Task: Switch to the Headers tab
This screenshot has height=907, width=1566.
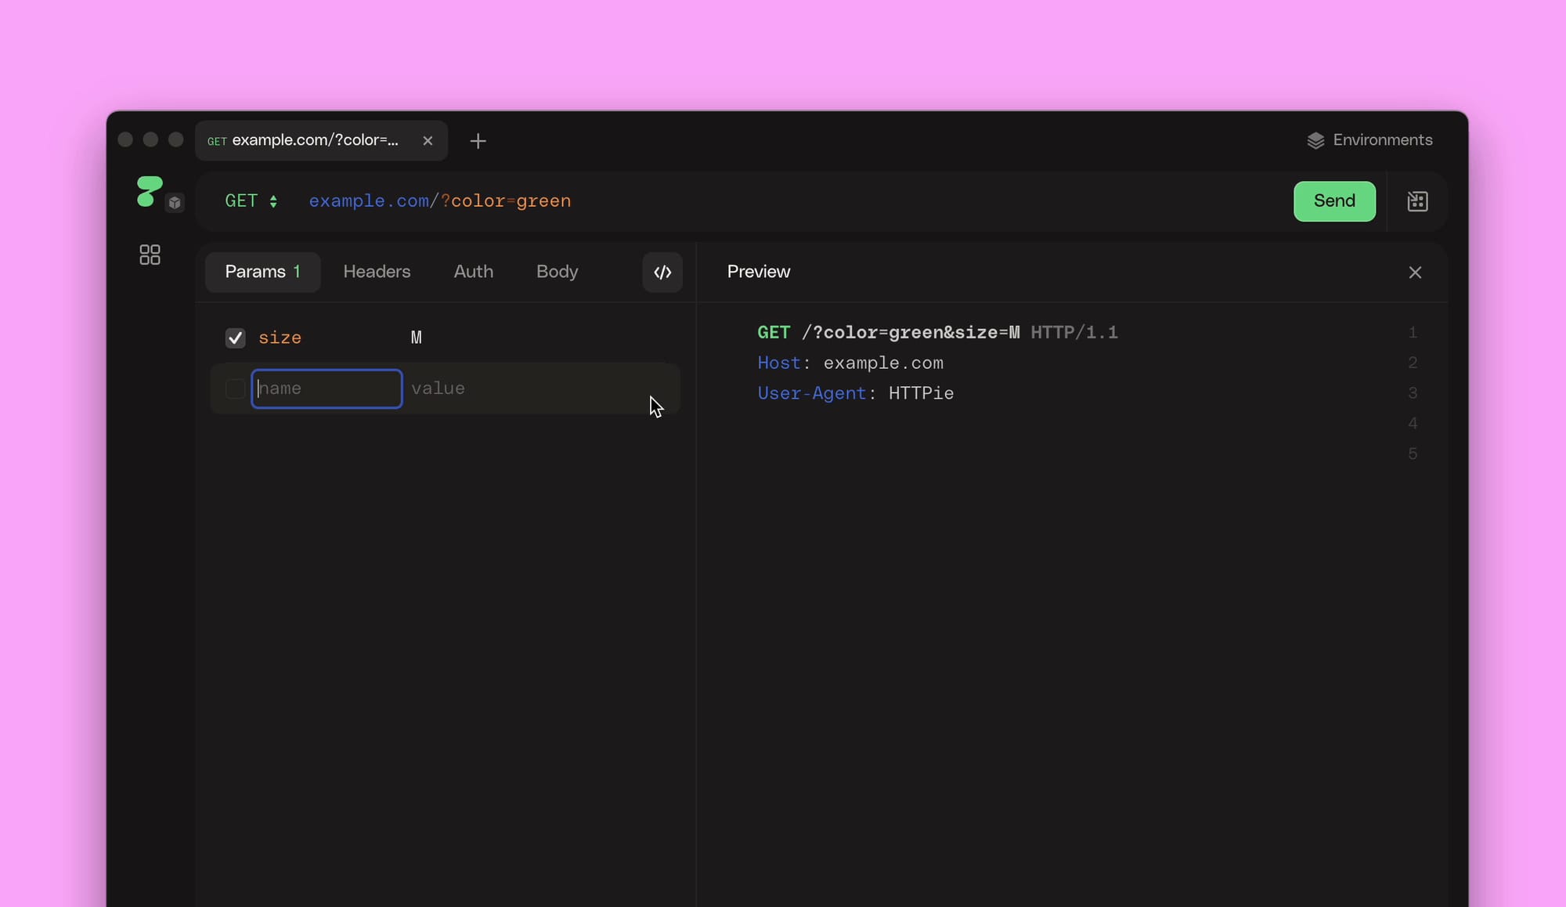Action: pos(377,272)
